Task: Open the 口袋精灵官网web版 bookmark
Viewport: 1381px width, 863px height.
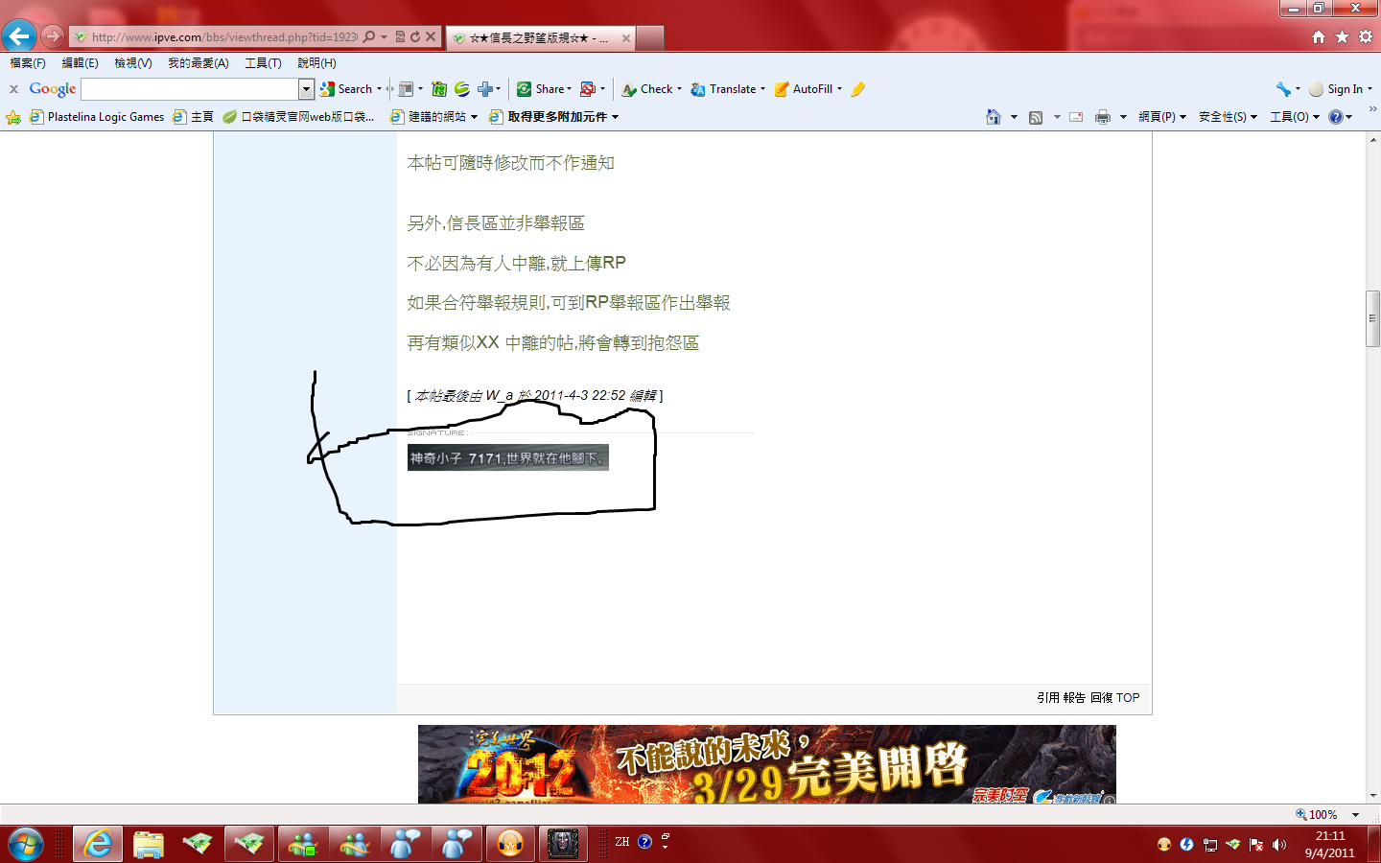Action: click(x=298, y=117)
